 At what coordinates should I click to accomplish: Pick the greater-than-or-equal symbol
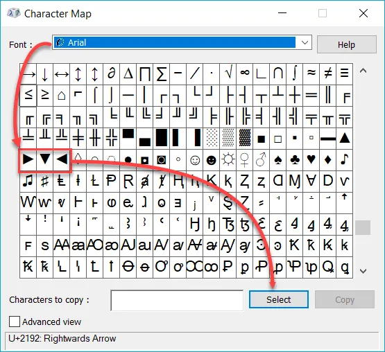tap(44, 96)
